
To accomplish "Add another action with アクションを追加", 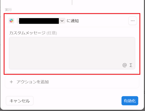I will (x=72, y=82).
